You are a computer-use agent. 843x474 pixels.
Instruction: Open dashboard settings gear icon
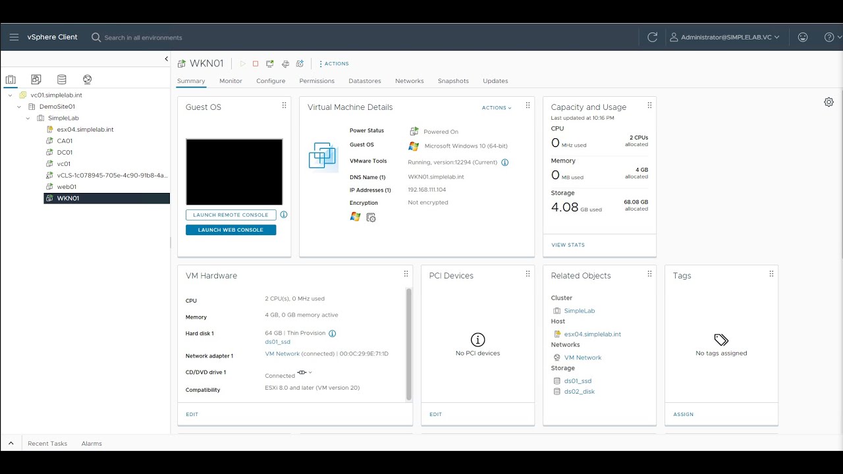[x=829, y=102]
